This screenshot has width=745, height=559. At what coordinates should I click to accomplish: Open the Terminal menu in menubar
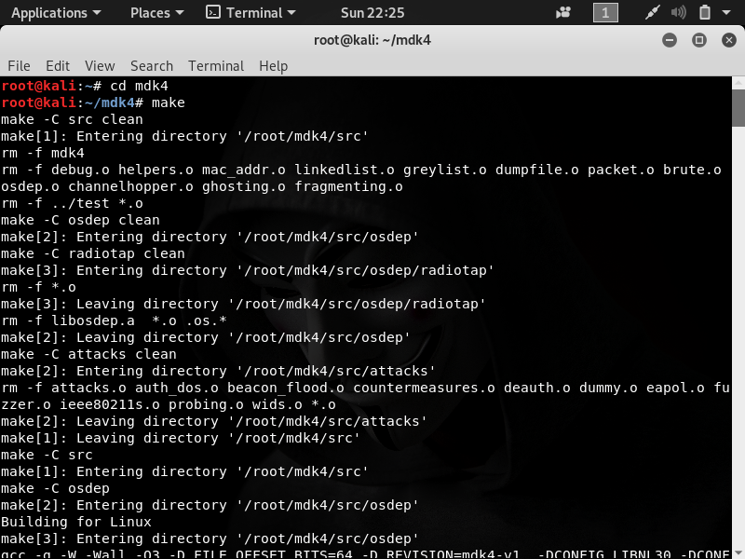tap(216, 65)
